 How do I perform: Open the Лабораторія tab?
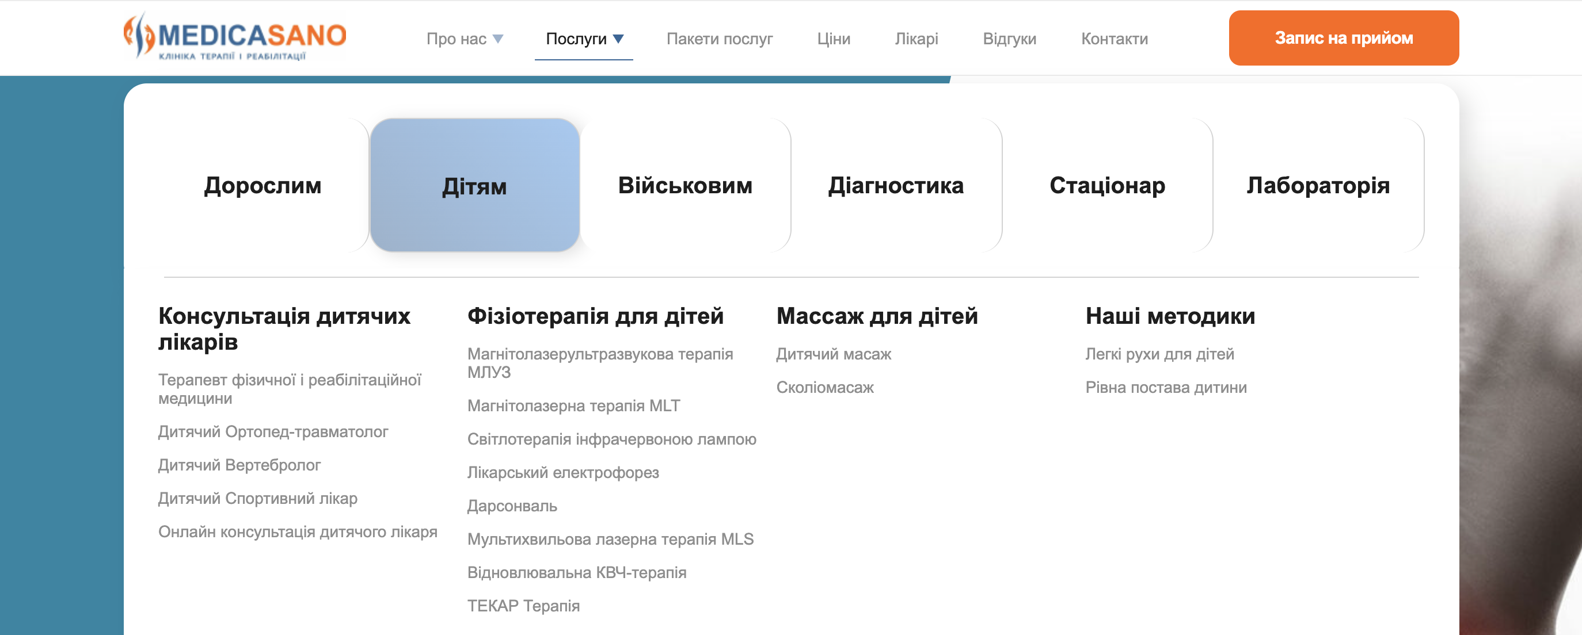coord(1318,185)
